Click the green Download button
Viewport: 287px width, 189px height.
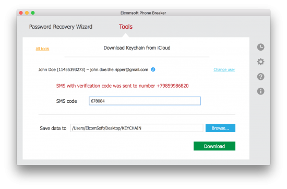pos(214,146)
